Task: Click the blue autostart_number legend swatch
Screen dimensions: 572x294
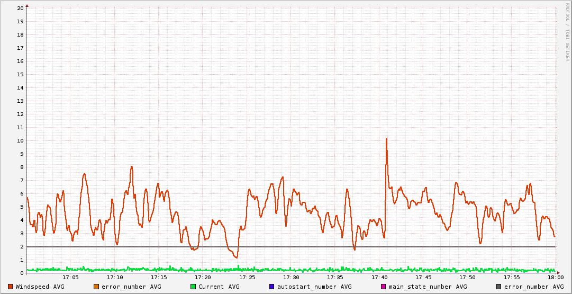Action: click(x=272, y=287)
